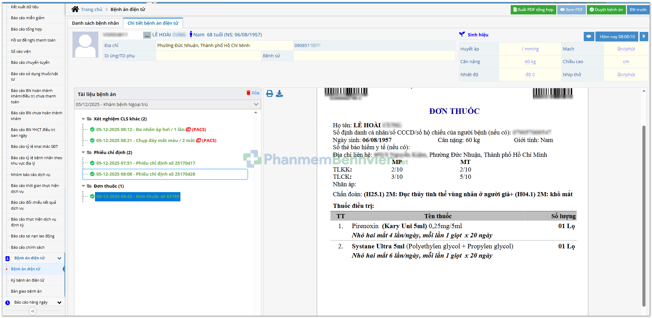652x318 pixels.
Task: Select Phiếu chỉ định số 25170417
Action: point(145,163)
